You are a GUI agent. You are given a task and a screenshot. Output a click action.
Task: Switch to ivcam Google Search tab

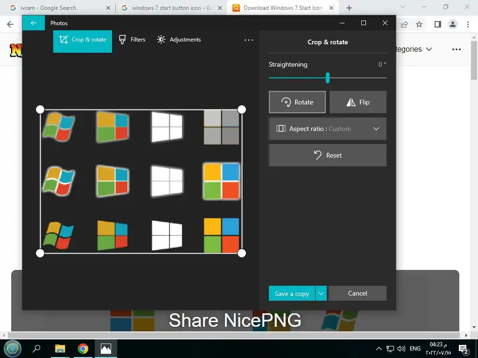(x=57, y=8)
